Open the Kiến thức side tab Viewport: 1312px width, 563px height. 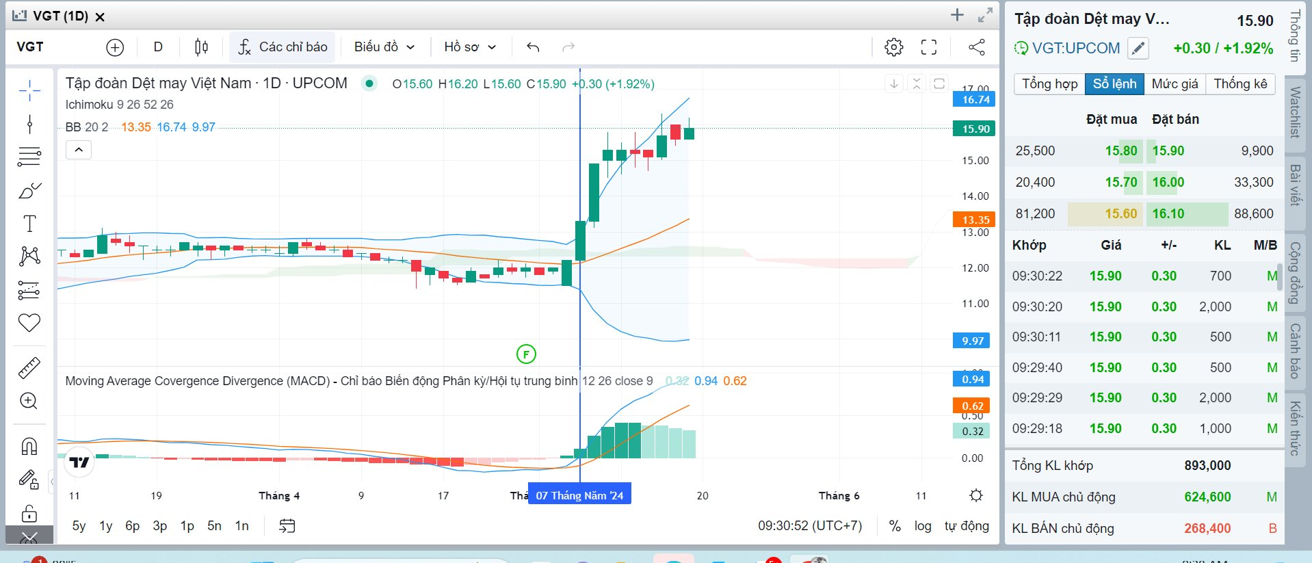click(x=1295, y=428)
